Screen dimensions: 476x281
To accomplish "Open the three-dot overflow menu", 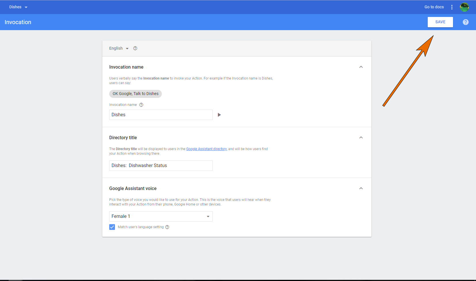I will click(x=452, y=7).
